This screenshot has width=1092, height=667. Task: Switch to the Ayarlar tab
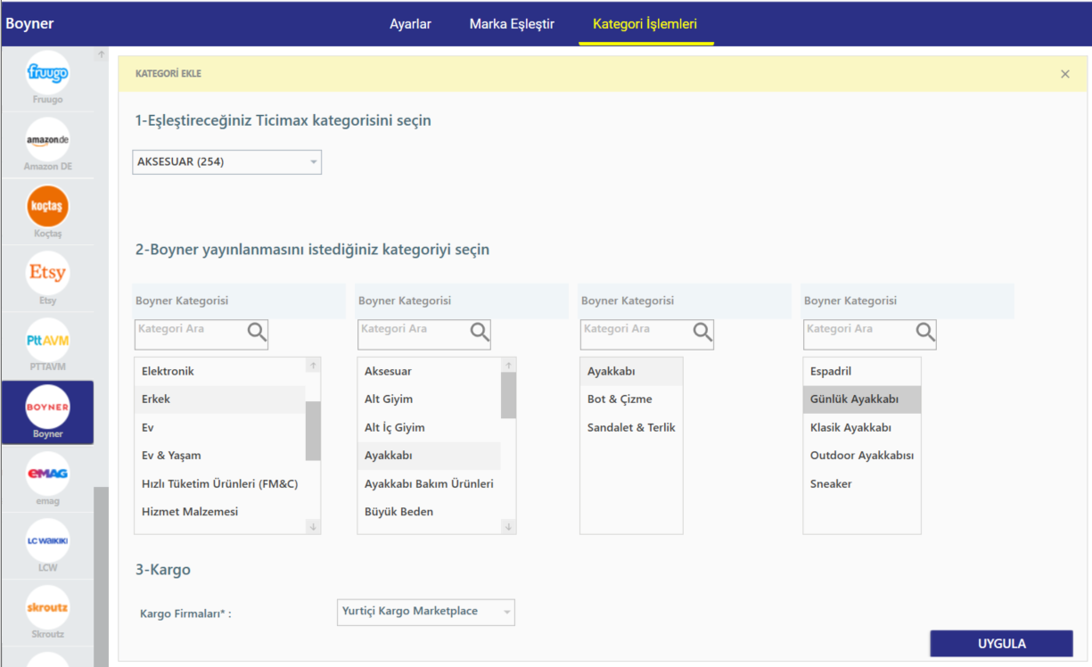click(410, 24)
